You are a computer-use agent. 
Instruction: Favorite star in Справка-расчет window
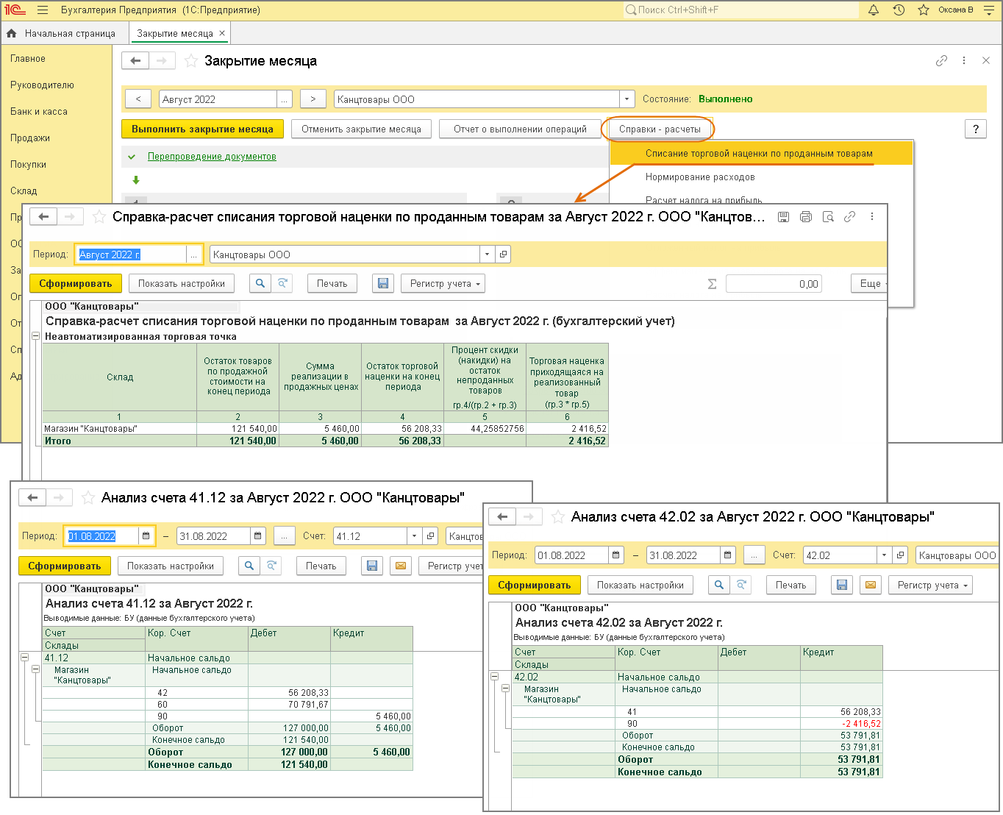pyautogui.click(x=99, y=217)
